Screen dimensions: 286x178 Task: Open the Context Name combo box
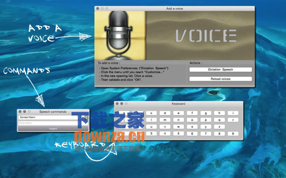(53, 117)
